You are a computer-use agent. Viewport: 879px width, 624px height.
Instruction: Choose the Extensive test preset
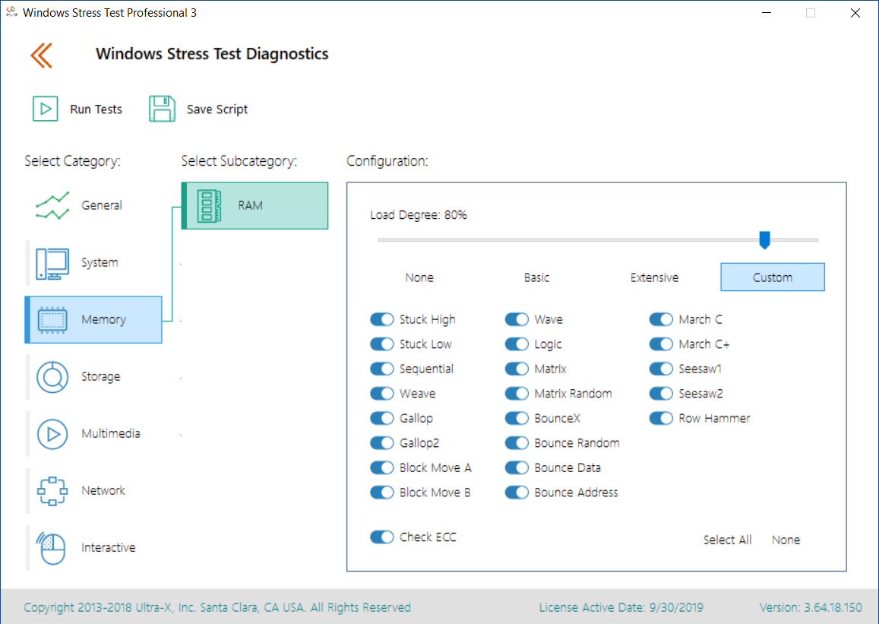pos(654,277)
